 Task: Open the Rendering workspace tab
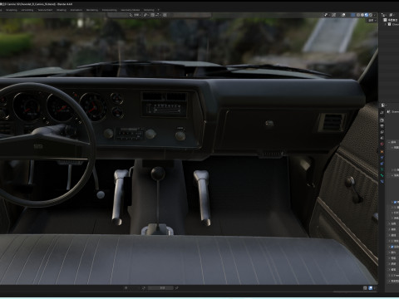click(92, 10)
